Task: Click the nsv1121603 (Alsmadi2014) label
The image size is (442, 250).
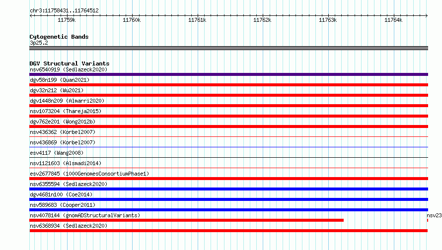Action: point(66,163)
